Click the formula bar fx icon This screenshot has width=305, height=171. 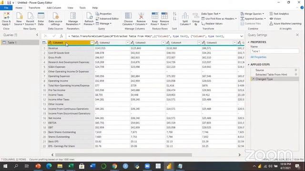[61, 36]
